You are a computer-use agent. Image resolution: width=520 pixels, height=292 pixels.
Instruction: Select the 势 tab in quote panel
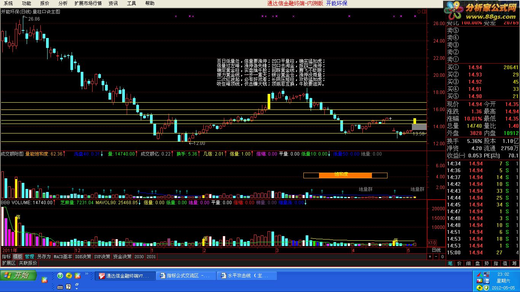(x=487, y=263)
